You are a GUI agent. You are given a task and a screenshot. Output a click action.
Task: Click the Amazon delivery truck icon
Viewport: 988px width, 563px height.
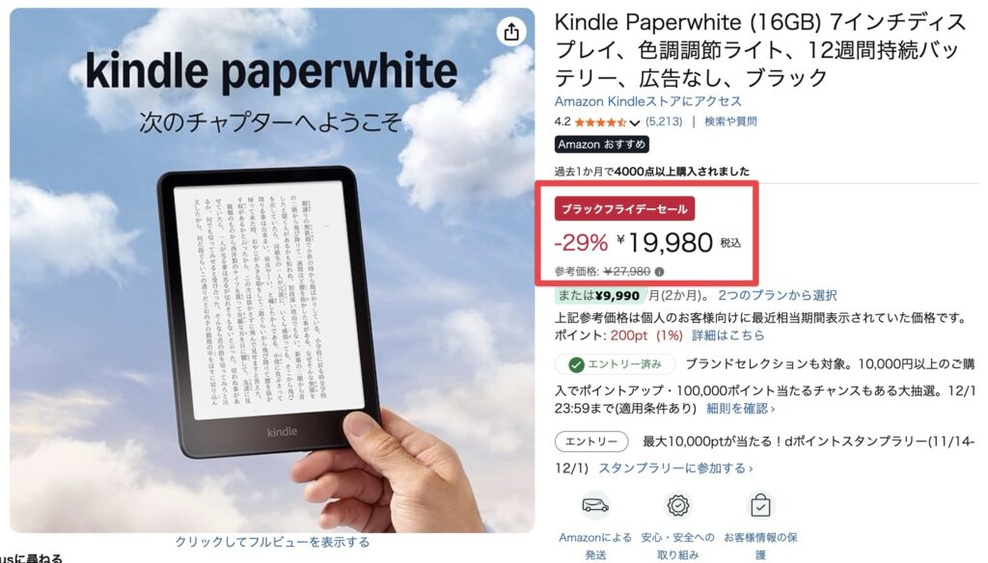(594, 506)
